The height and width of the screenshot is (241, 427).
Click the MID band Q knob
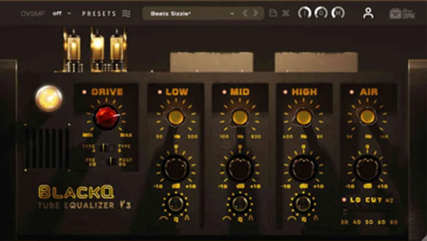[240, 204]
